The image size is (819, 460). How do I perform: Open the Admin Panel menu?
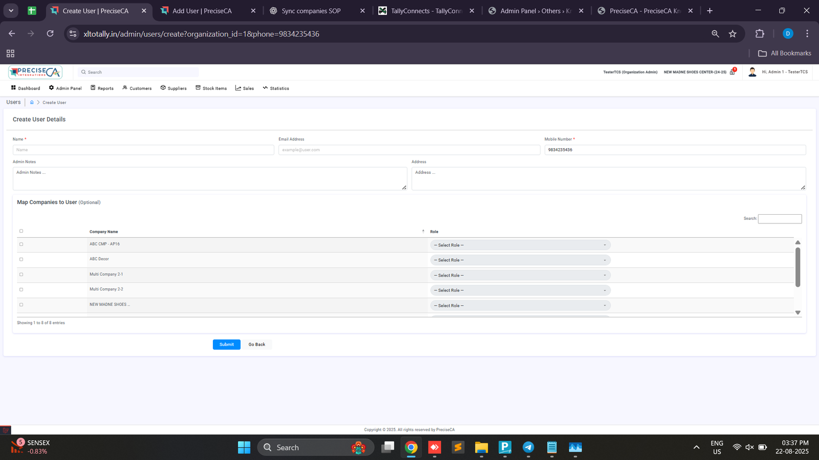pos(66,88)
